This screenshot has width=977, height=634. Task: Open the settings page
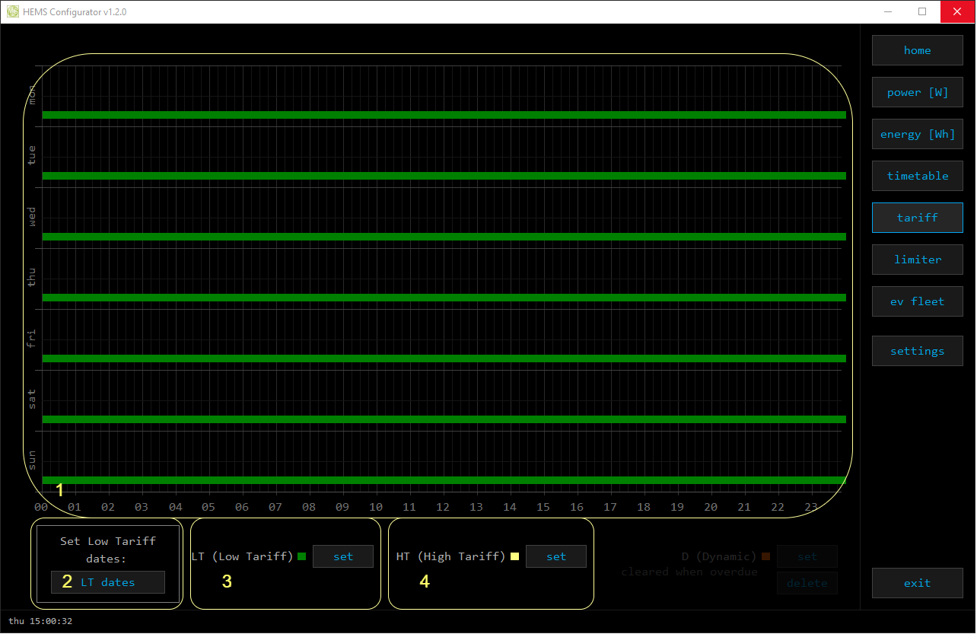click(x=917, y=351)
